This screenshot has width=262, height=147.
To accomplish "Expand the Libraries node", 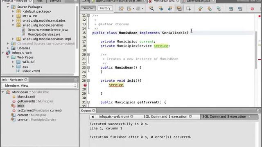I will pyautogui.click(x=8, y=48).
